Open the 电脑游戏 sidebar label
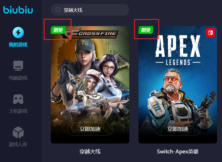 click(x=18, y=78)
